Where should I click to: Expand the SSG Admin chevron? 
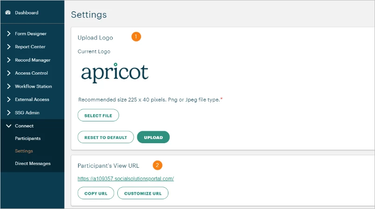(x=9, y=113)
